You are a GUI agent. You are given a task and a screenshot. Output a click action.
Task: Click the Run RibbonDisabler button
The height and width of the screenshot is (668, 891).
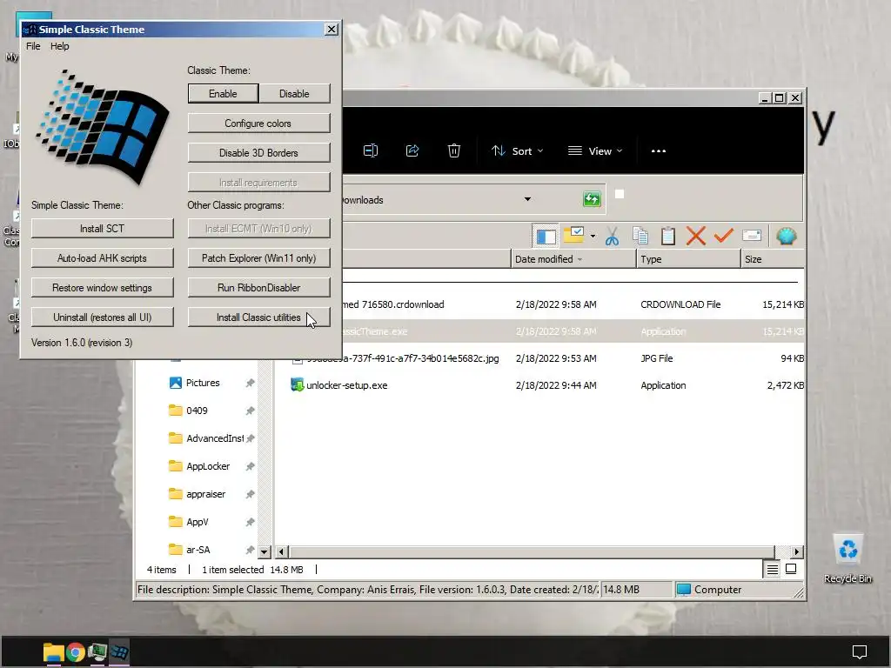[258, 287]
